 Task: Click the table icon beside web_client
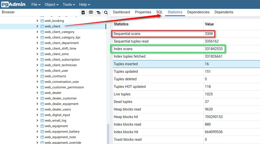42,26
